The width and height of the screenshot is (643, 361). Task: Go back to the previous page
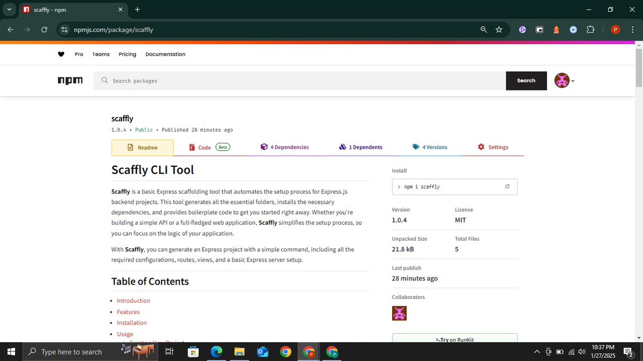coord(11,30)
